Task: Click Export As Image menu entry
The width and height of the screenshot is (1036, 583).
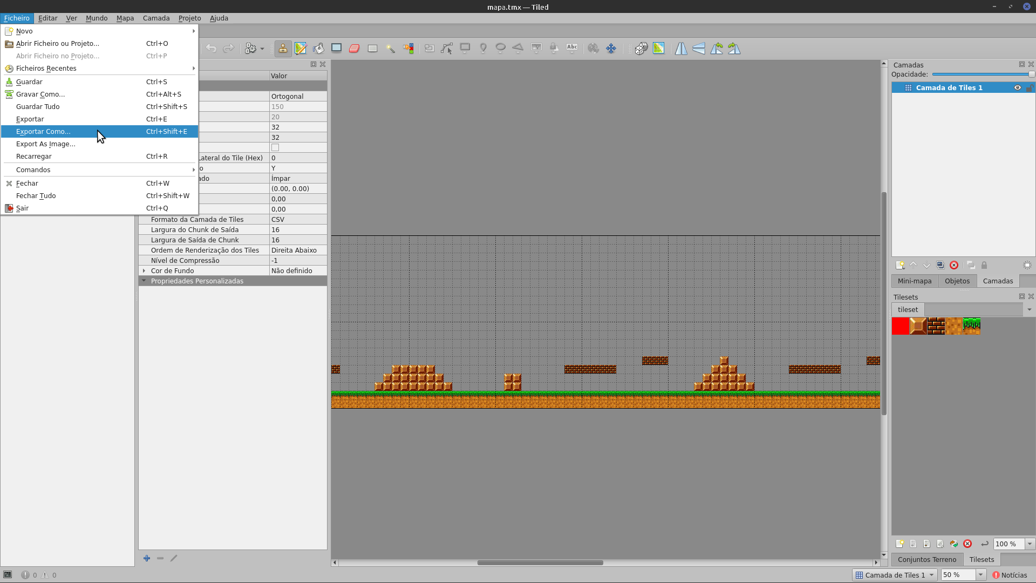Action: pos(46,144)
